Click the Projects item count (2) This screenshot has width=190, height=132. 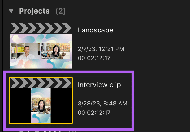pyautogui.click(x=60, y=11)
